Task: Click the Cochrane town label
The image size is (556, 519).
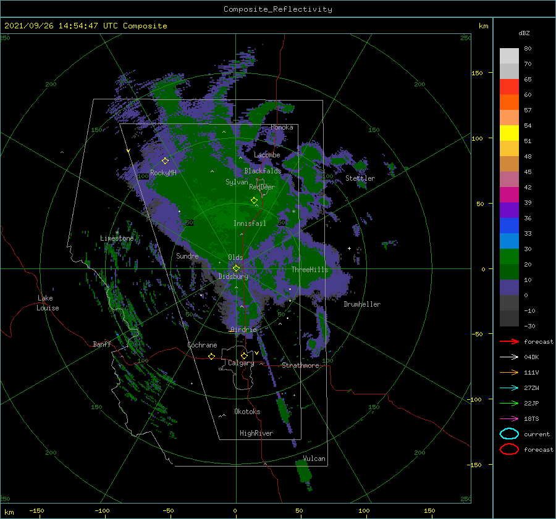Action: (202, 345)
